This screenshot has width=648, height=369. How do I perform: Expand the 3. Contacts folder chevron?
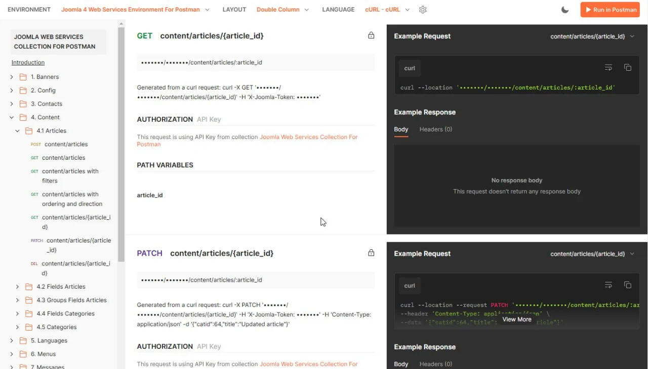point(12,104)
